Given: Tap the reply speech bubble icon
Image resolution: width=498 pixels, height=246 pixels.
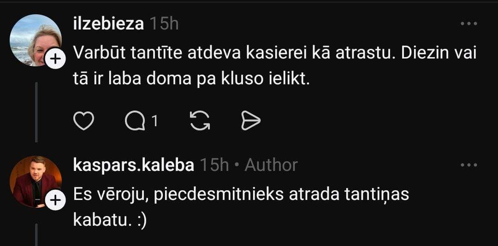Looking at the screenshot, I should coord(135,121).
